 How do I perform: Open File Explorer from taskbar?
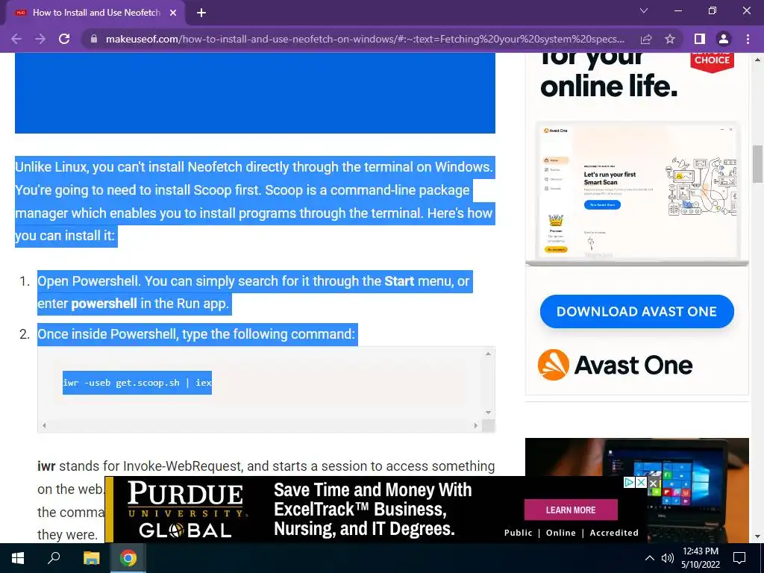pos(91,558)
